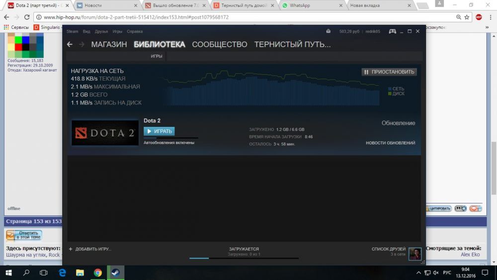Open Сервисы apps bookmark

[16, 27]
